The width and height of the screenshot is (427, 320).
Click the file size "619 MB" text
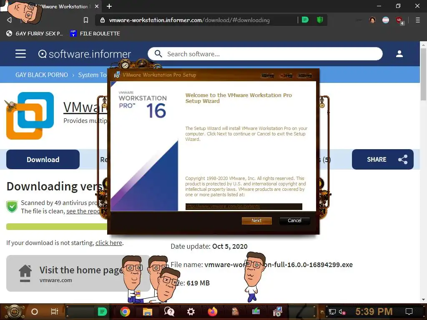click(x=198, y=283)
